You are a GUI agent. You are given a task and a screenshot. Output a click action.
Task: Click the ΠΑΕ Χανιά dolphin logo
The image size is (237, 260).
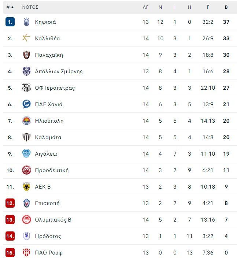coord(26,104)
